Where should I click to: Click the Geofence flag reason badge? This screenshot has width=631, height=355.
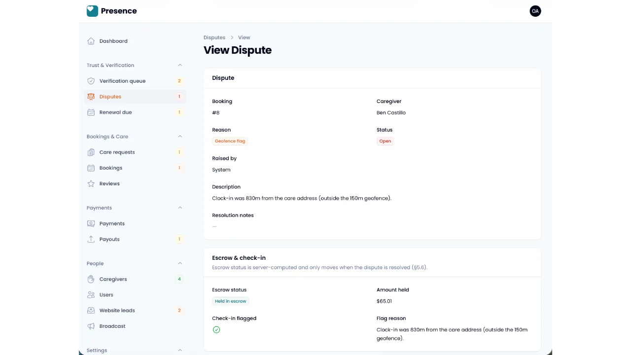tap(230, 141)
